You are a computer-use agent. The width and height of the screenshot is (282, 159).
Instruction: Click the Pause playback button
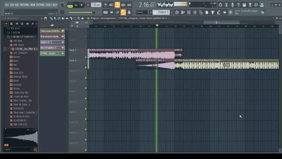pyautogui.click(x=76, y=5)
